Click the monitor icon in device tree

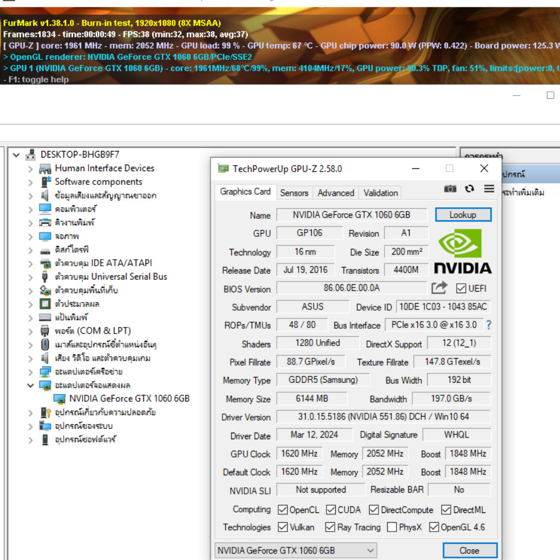tap(45, 236)
